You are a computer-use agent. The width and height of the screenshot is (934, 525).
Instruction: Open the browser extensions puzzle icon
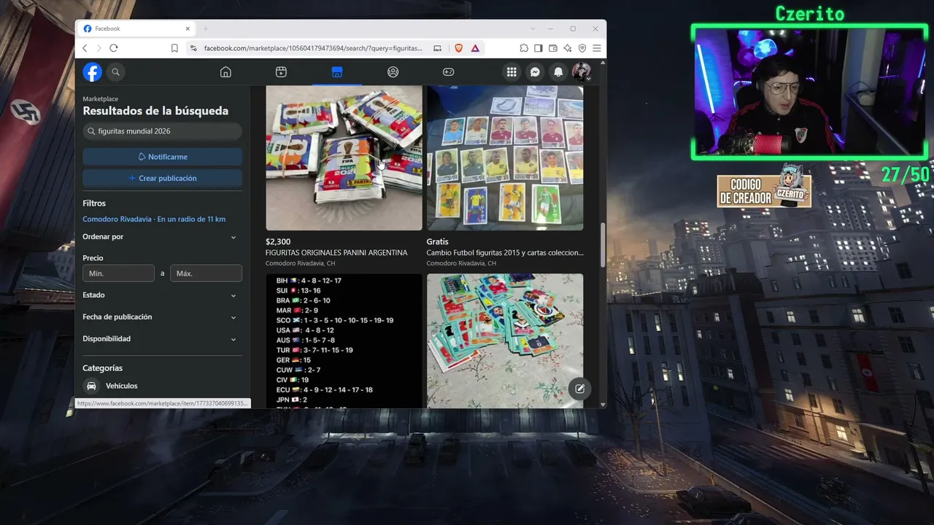pyautogui.click(x=524, y=48)
